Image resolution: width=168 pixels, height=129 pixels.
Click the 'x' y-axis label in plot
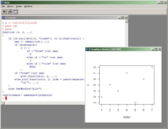coord(88,85)
